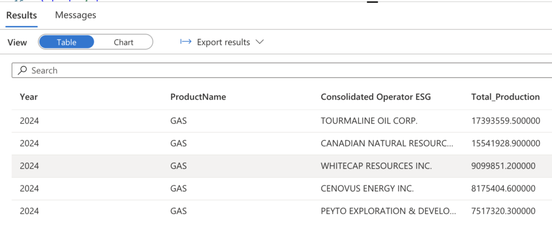Viewport: 552px width, 227px height.
Task: Switch the view to Chart
Action: click(123, 42)
